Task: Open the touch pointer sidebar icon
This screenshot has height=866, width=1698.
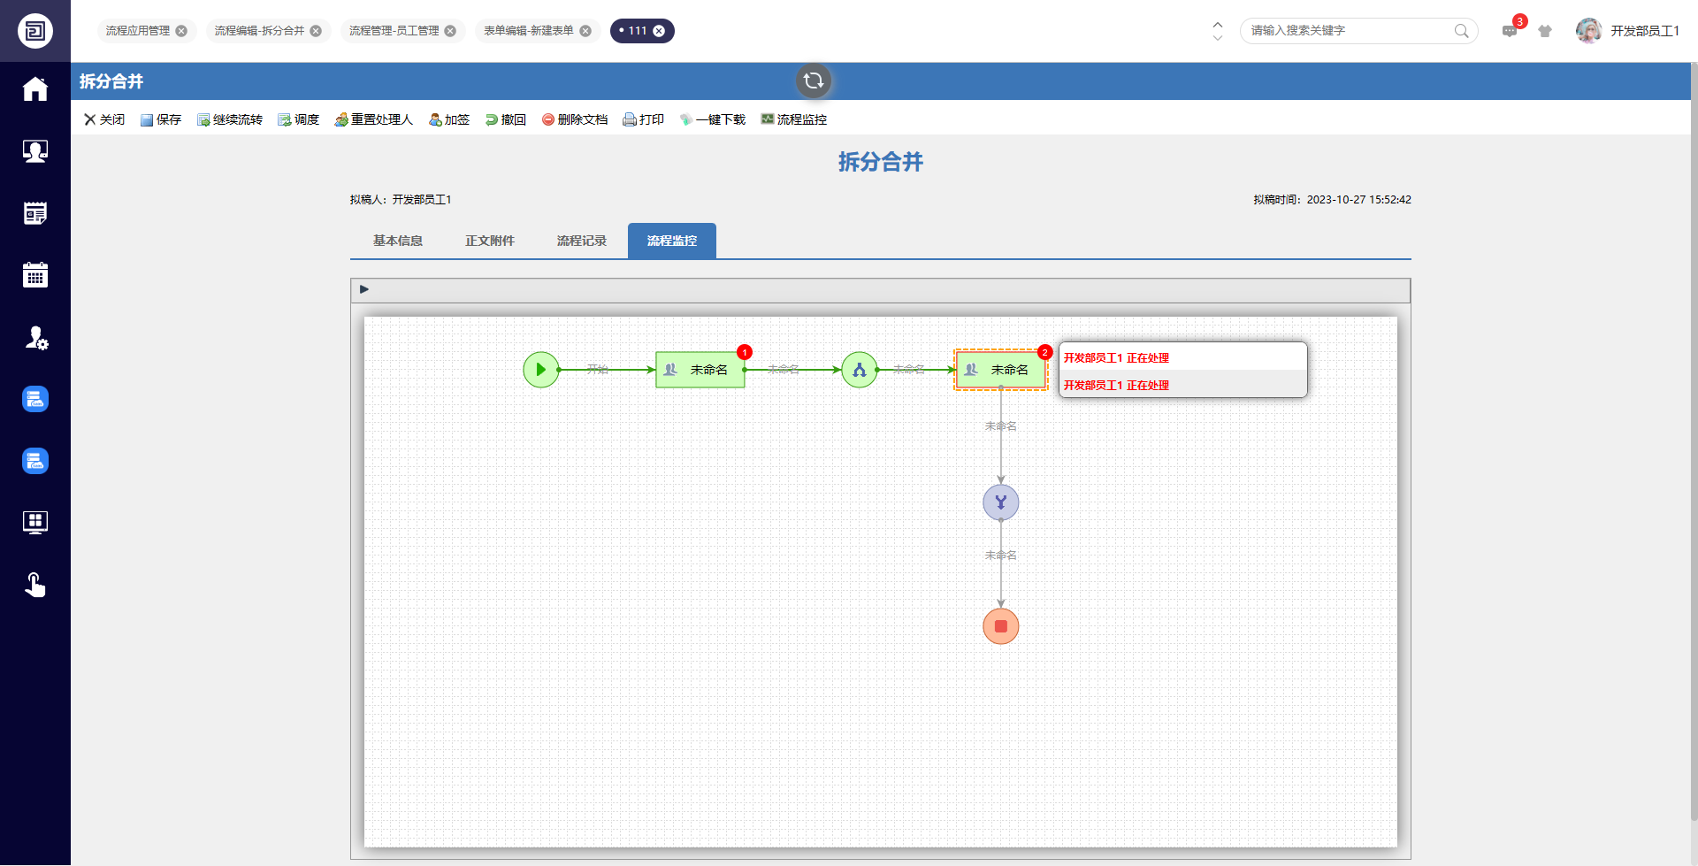Action: tap(35, 585)
